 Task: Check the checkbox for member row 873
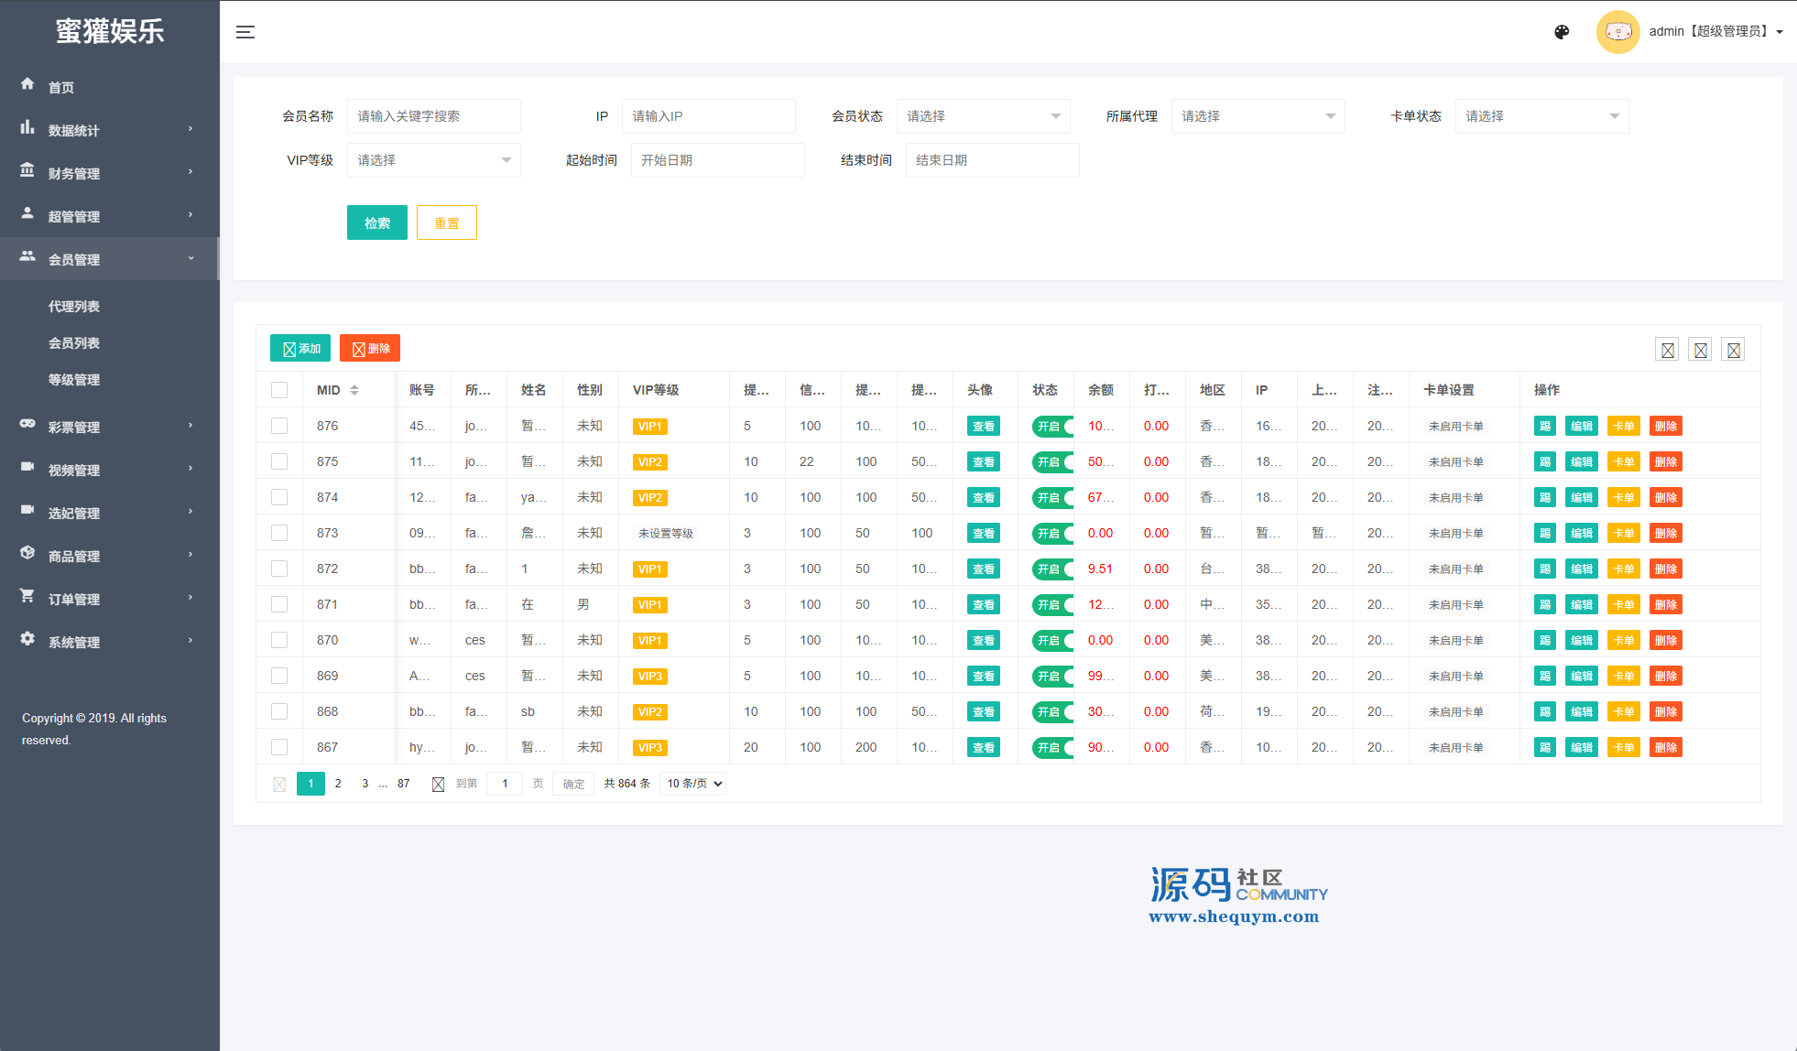279,533
